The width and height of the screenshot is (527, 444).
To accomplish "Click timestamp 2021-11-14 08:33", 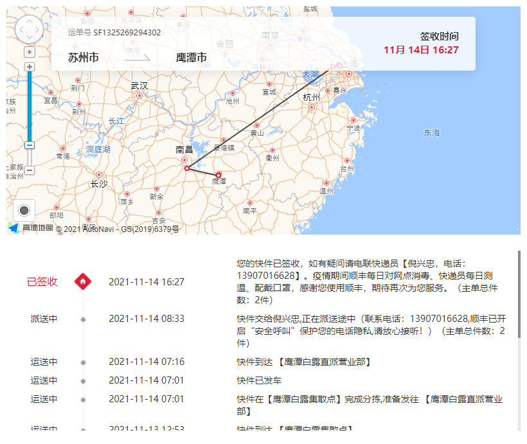I will click(147, 319).
